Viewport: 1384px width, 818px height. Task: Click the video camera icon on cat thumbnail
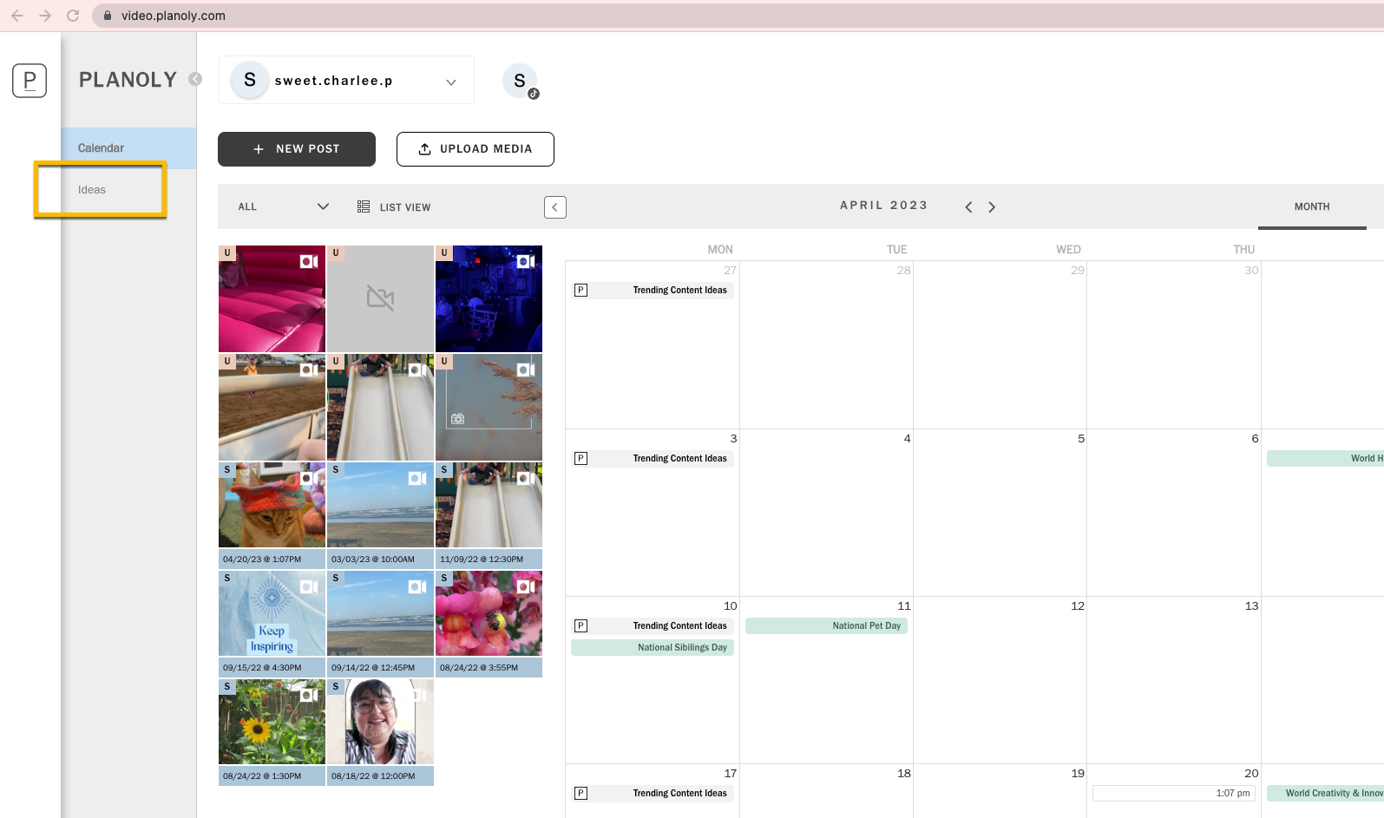point(309,478)
